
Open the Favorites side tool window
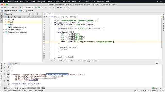(1, 67)
